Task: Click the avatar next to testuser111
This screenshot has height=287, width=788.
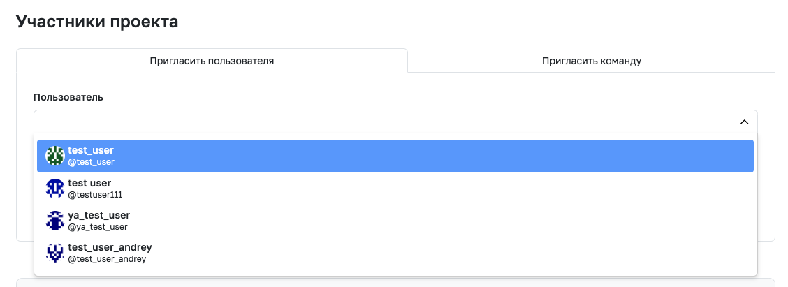Action: [55, 189]
